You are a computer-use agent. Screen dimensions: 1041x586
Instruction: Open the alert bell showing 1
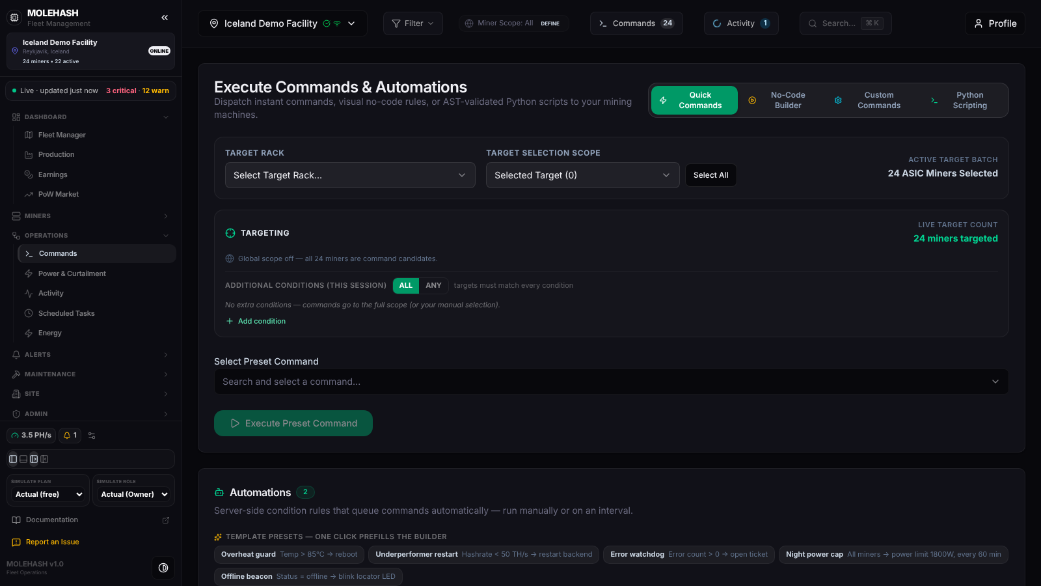(70, 435)
